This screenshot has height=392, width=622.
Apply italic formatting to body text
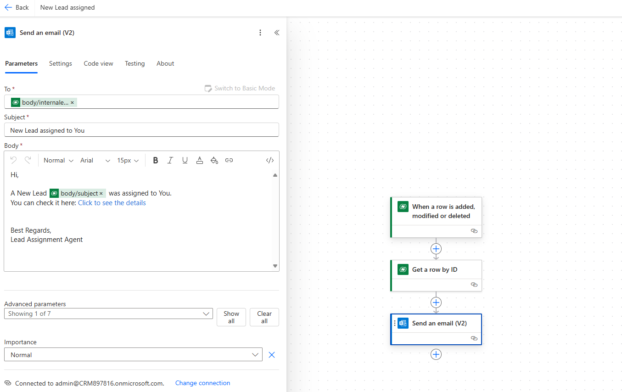170,160
